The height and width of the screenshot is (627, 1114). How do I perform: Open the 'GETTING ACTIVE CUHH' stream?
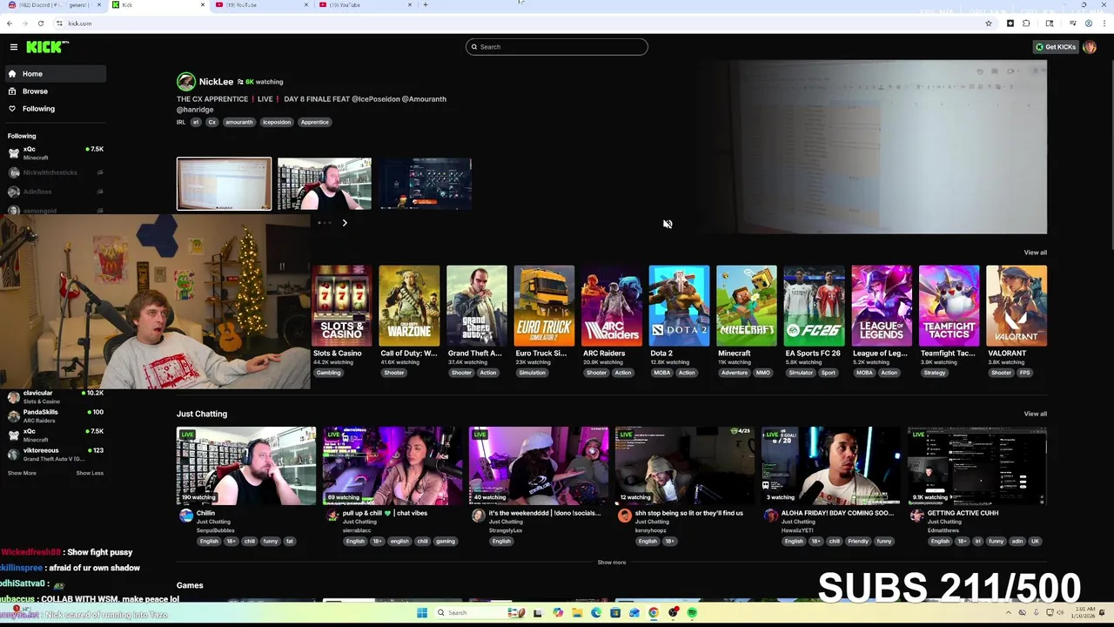point(977,466)
